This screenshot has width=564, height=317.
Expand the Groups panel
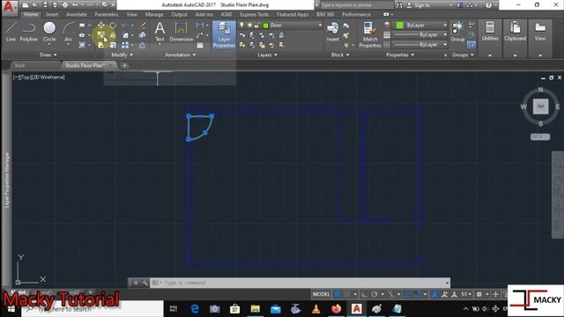[x=463, y=55]
